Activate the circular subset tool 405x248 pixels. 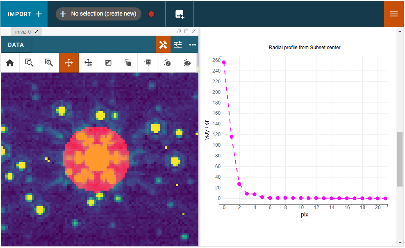[167, 63]
